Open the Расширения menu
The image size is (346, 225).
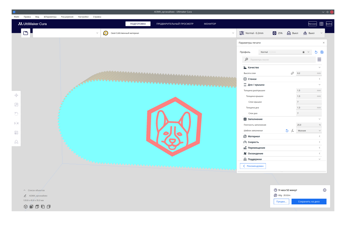[67, 17]
